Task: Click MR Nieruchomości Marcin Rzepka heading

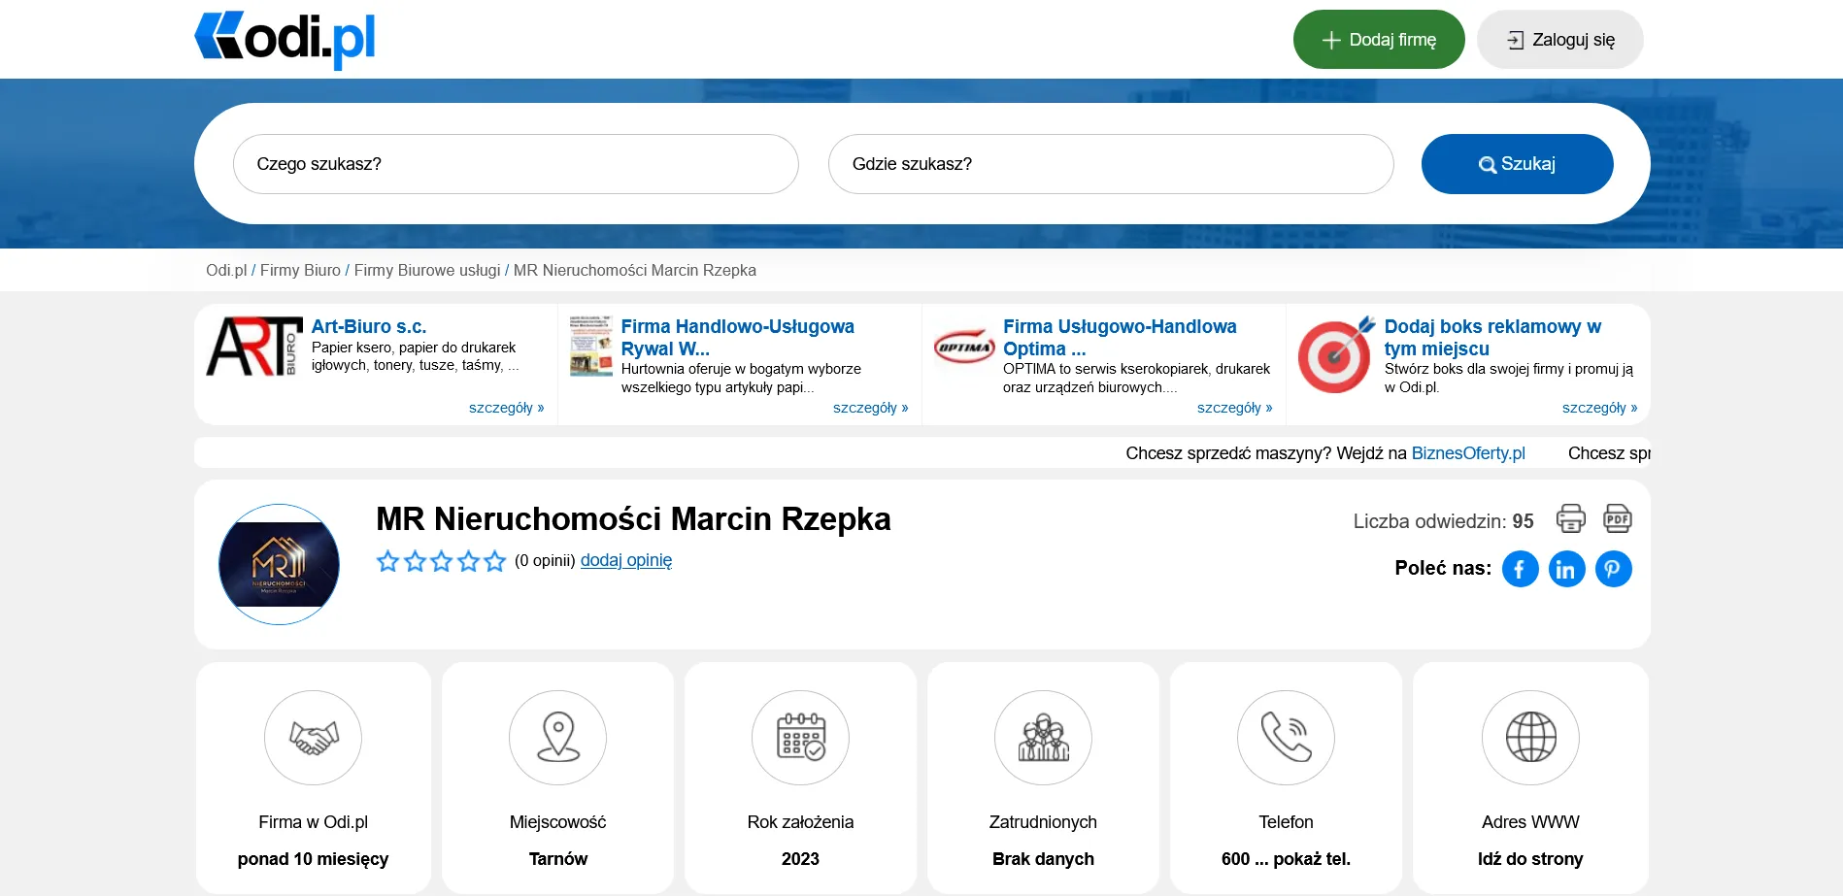Action: [x=633, y=519]
